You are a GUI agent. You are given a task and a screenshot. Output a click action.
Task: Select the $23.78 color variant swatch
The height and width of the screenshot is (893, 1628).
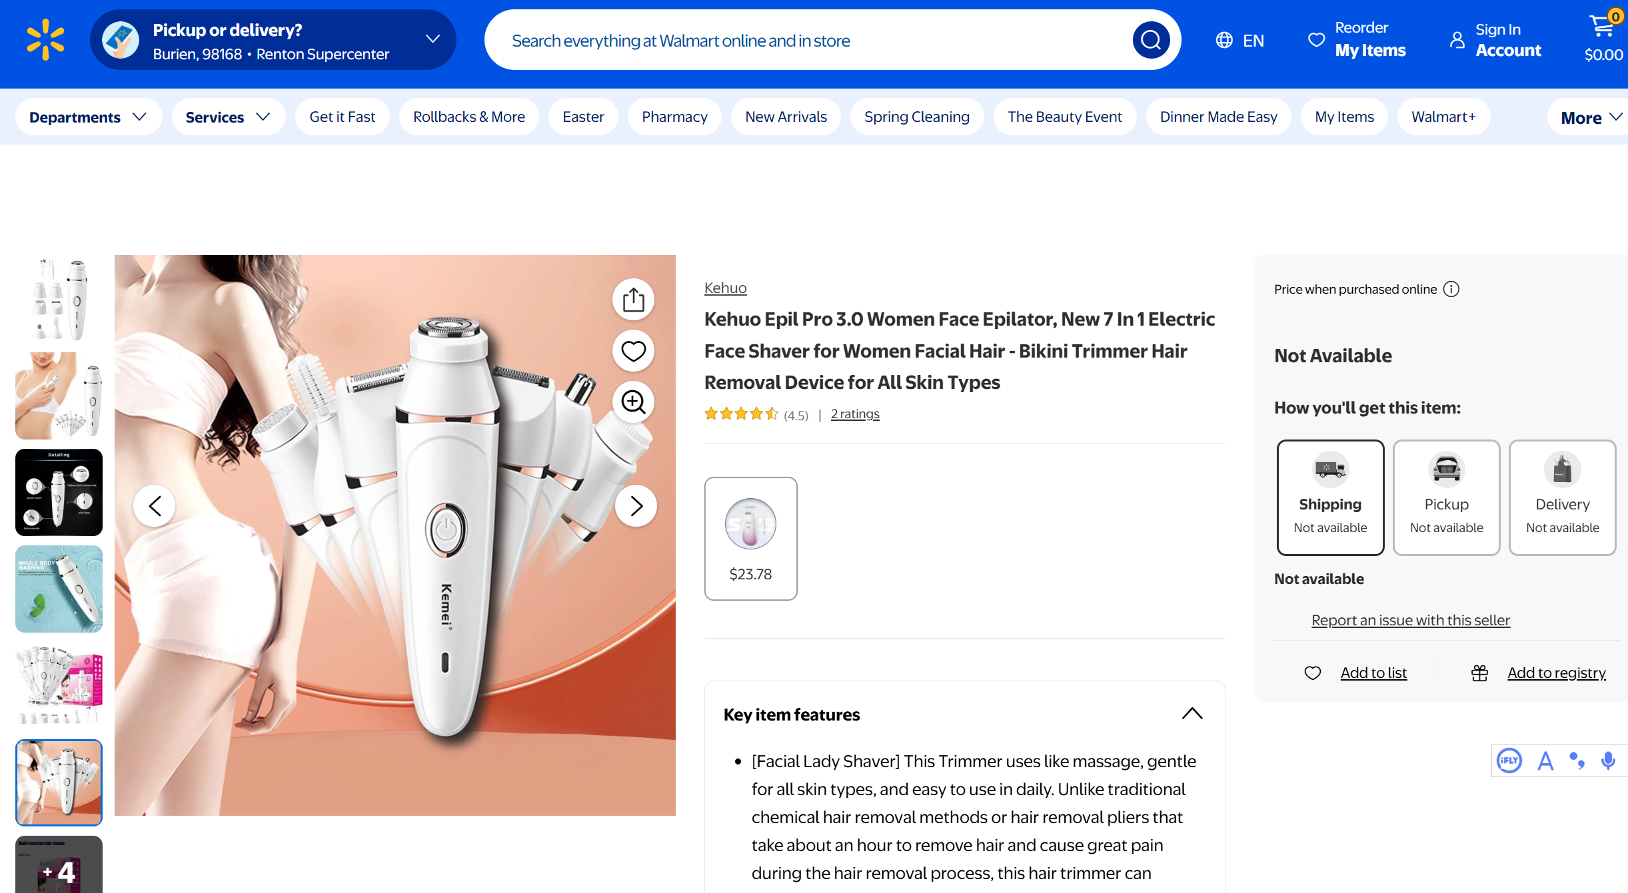750,538
